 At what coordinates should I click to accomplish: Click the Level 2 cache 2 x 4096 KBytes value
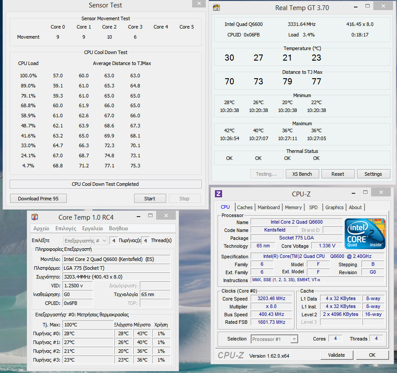(341, 314)
